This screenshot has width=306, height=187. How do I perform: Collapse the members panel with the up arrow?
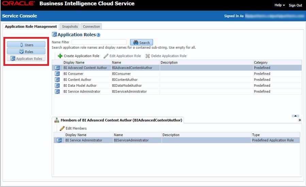tap(295, 116)
